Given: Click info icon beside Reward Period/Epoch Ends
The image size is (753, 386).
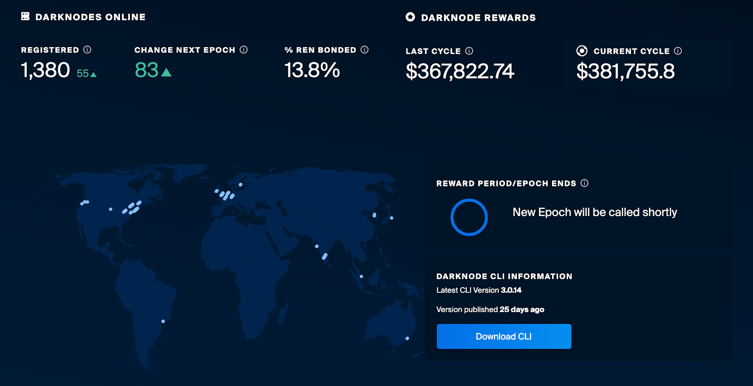Looking at the screenshot, I should (584, 183).
